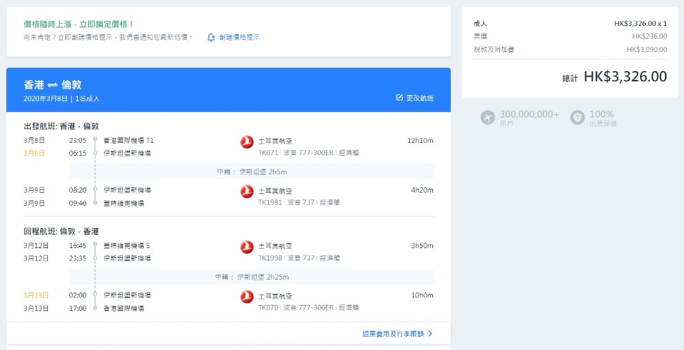Click Turkish Airlines logo for flight TK070
684x350 pixels.
[247, 297]
